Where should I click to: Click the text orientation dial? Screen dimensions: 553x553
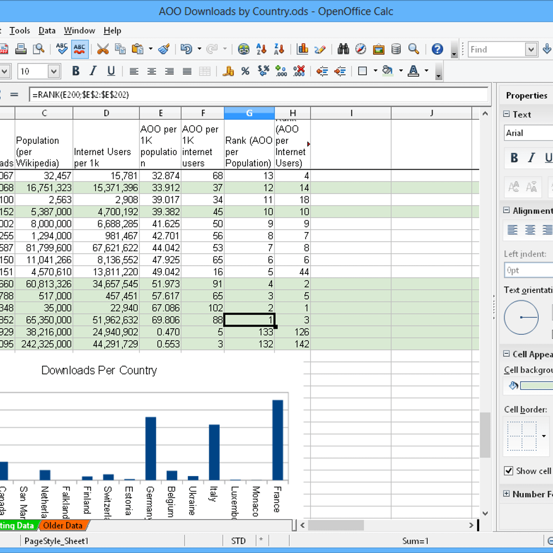coord(521,317)
